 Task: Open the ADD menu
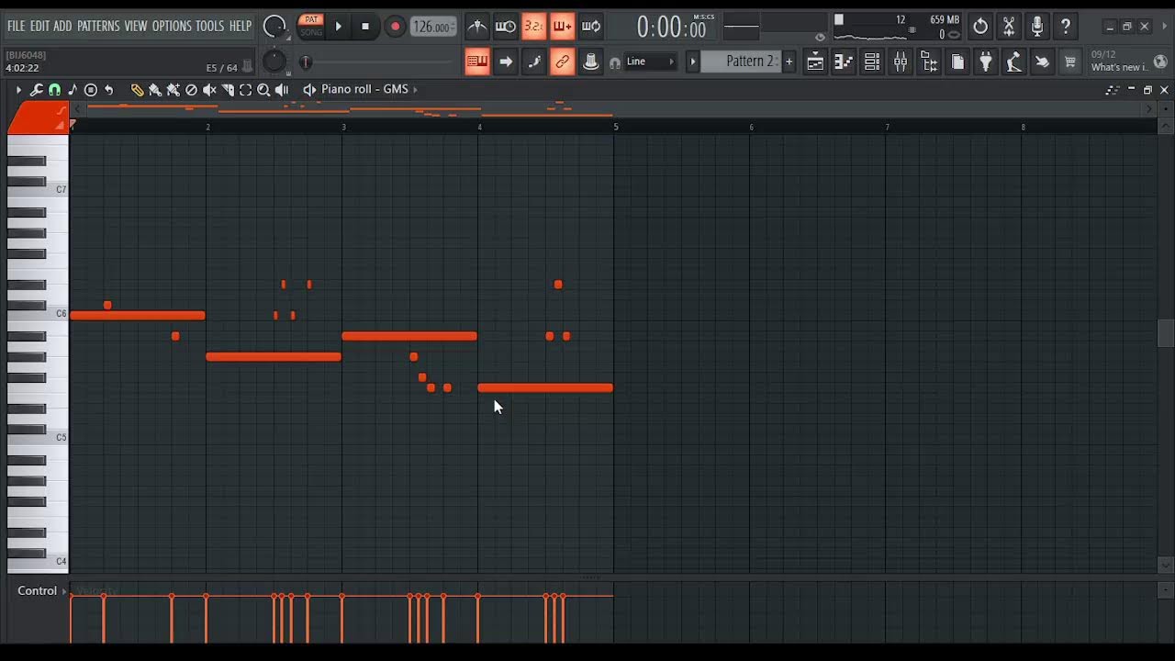62,26
